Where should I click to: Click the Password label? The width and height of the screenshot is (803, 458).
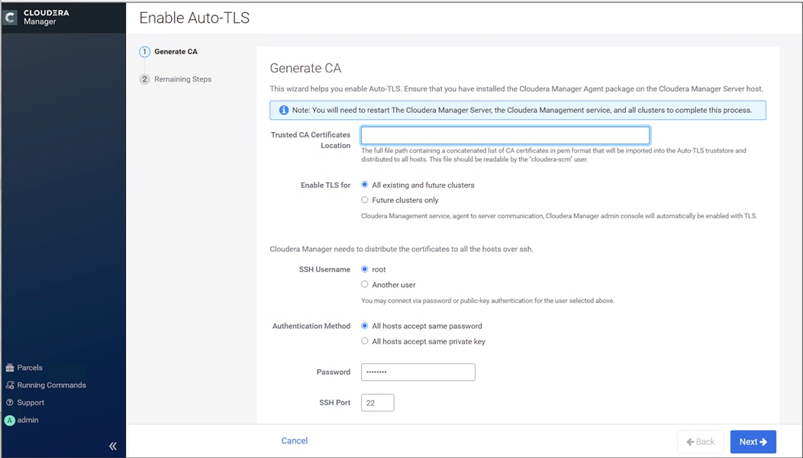[334, 373]
